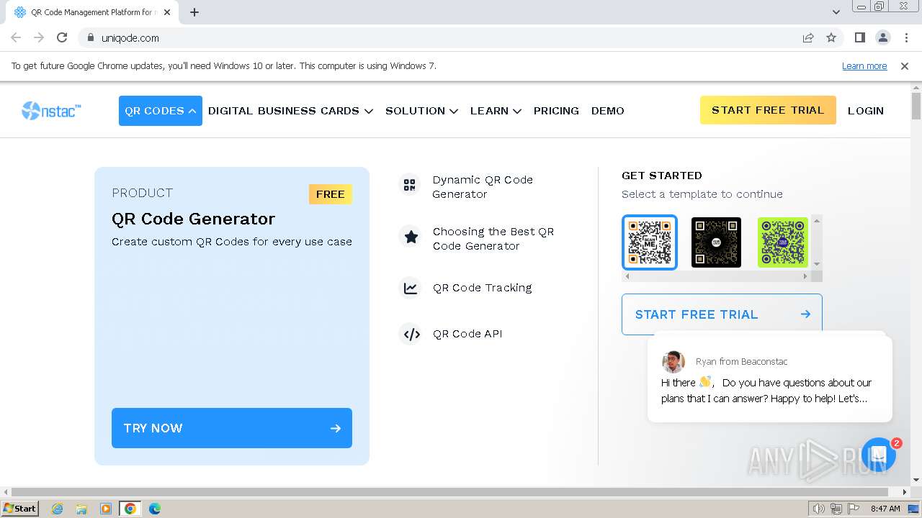Image resolution: width=922 pixels, height=518 pixels.
Task: Open the PRICING page
Action: (556, 111)
